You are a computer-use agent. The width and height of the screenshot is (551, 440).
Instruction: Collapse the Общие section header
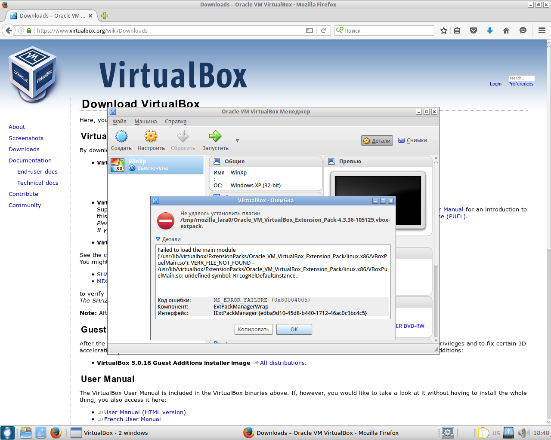[x=266, y=162]
